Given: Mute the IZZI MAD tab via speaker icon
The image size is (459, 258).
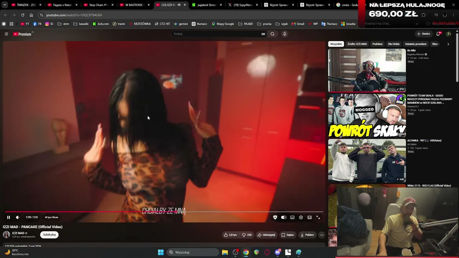Looking at the screenshot, I should click(179, 5).
